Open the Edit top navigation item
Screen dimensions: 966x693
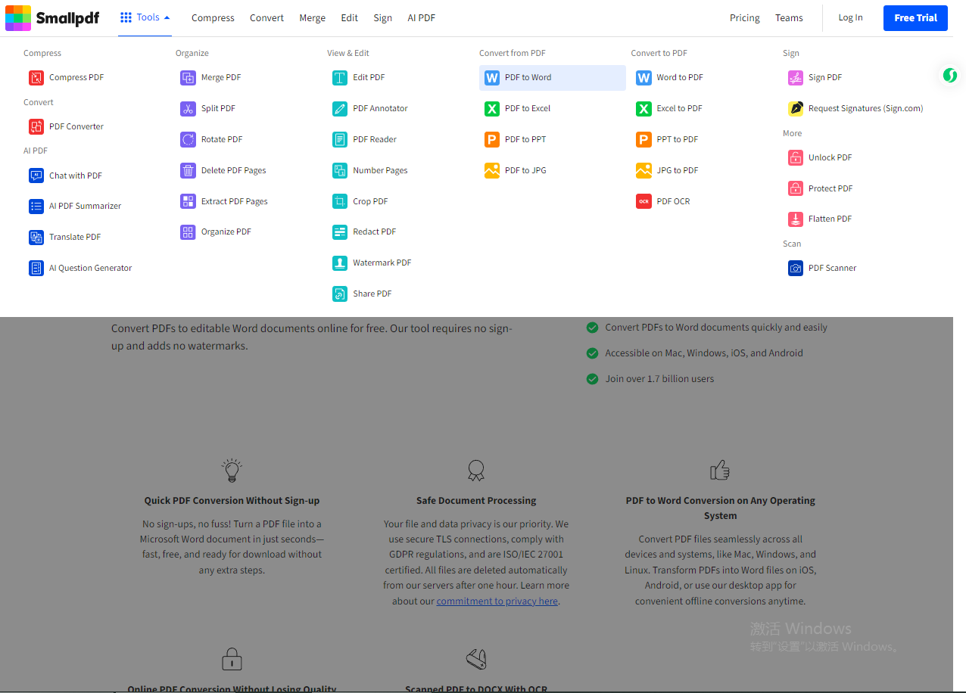pyautogui.click(x=350, y=17)
